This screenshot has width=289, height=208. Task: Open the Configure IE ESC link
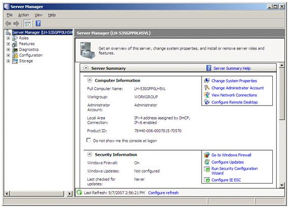point(226,180)
